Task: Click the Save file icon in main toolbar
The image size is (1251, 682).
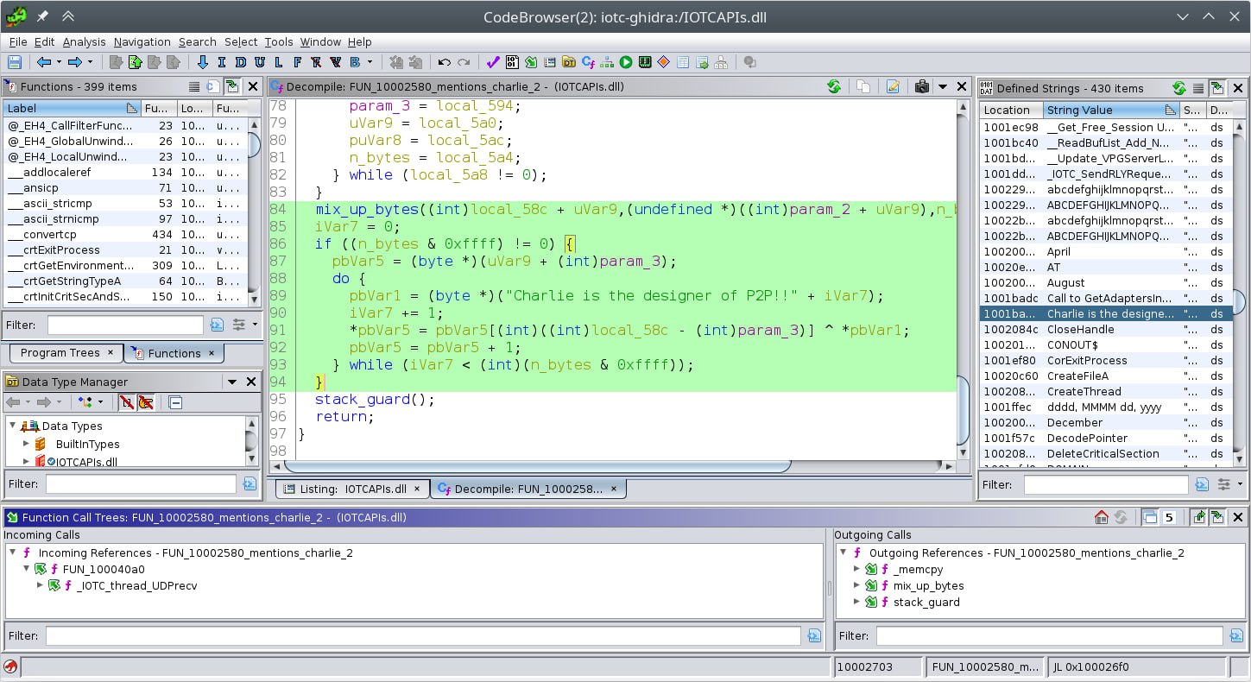Action: (x=14, y=62)
